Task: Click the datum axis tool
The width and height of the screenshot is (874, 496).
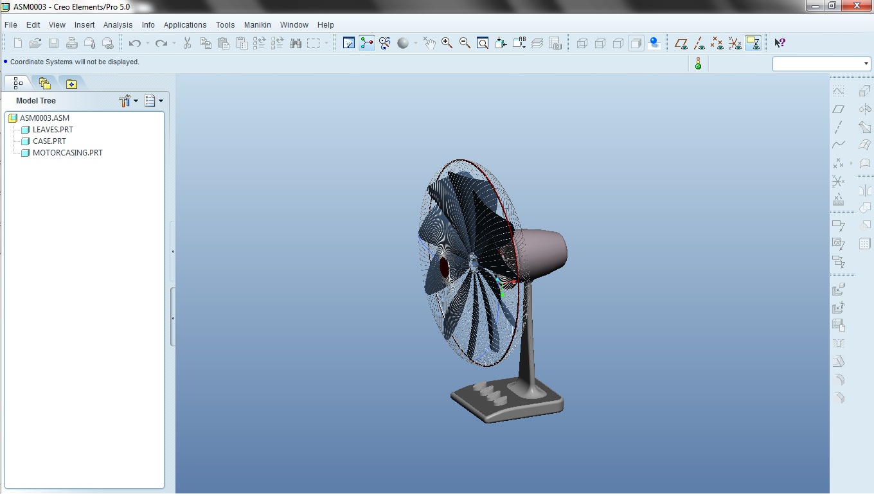Action: (838, 127)
